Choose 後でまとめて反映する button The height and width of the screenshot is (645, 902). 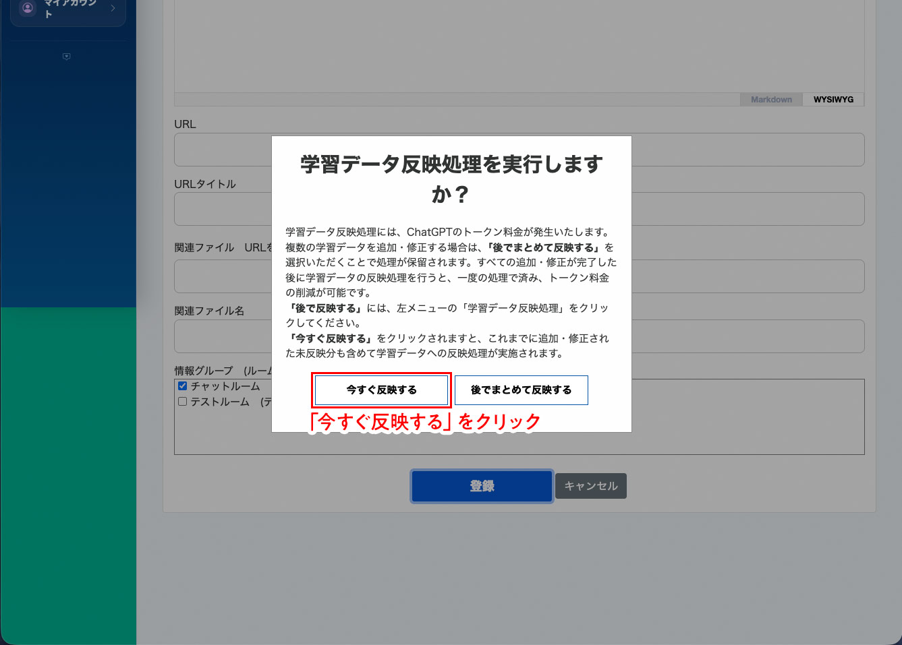(521, 390)
